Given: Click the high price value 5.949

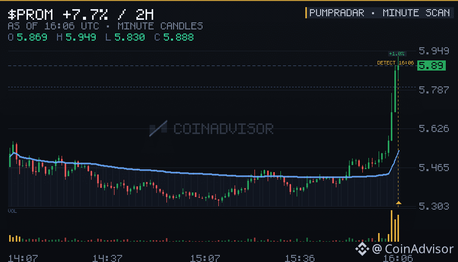Looking at the screenshot, I should click(x=80, y=37).
